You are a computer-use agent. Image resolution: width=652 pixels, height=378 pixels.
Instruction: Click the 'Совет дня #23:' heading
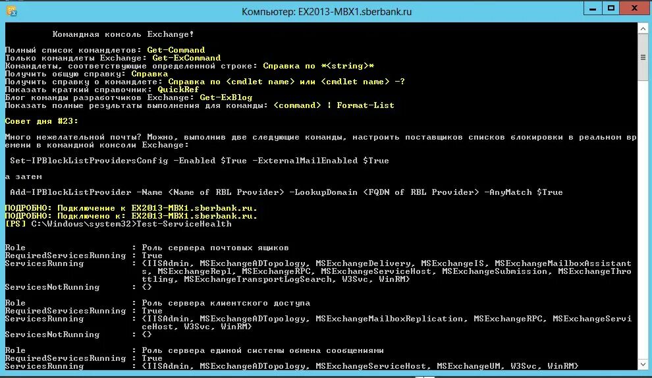41,121
